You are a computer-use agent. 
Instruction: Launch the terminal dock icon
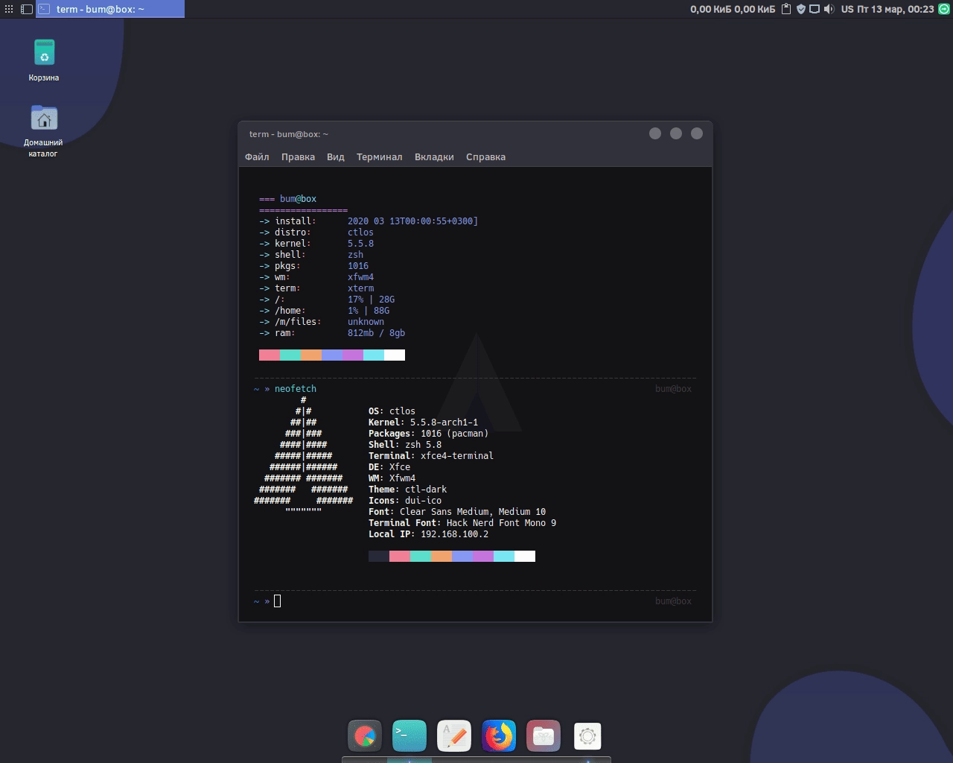(409, 736)
